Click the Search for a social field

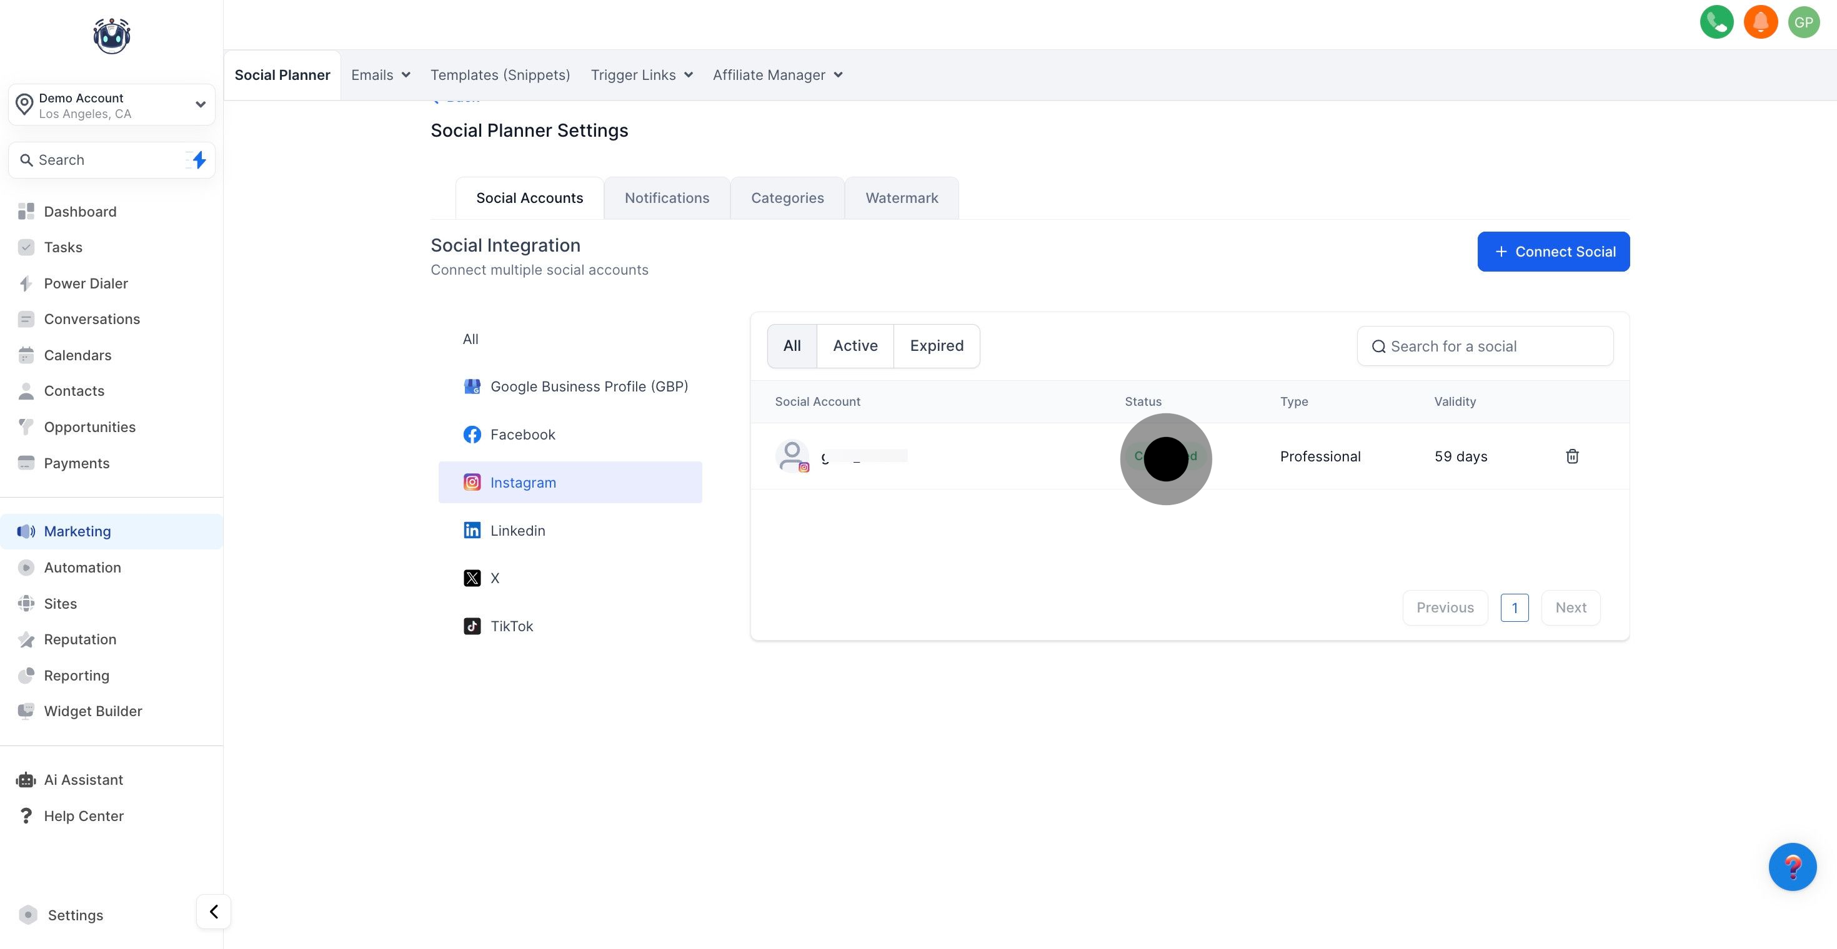coord(1485,347)
